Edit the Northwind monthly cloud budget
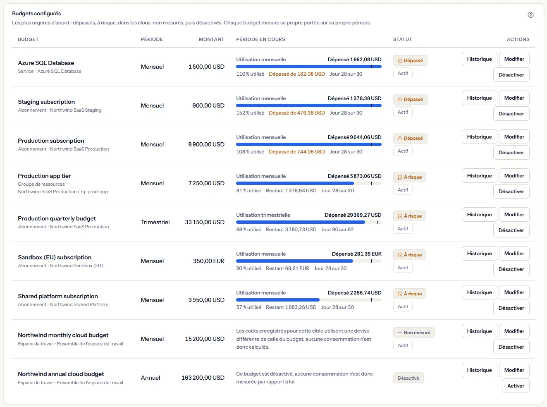547x407 pixels. click(x=514, y=331)
